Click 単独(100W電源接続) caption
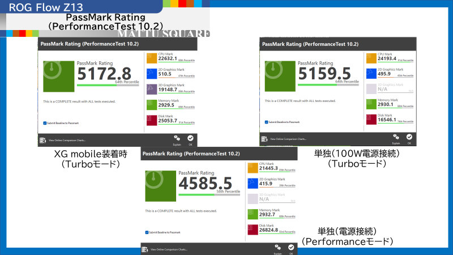This screenshot has height=255, width=453. coord(357,153)
